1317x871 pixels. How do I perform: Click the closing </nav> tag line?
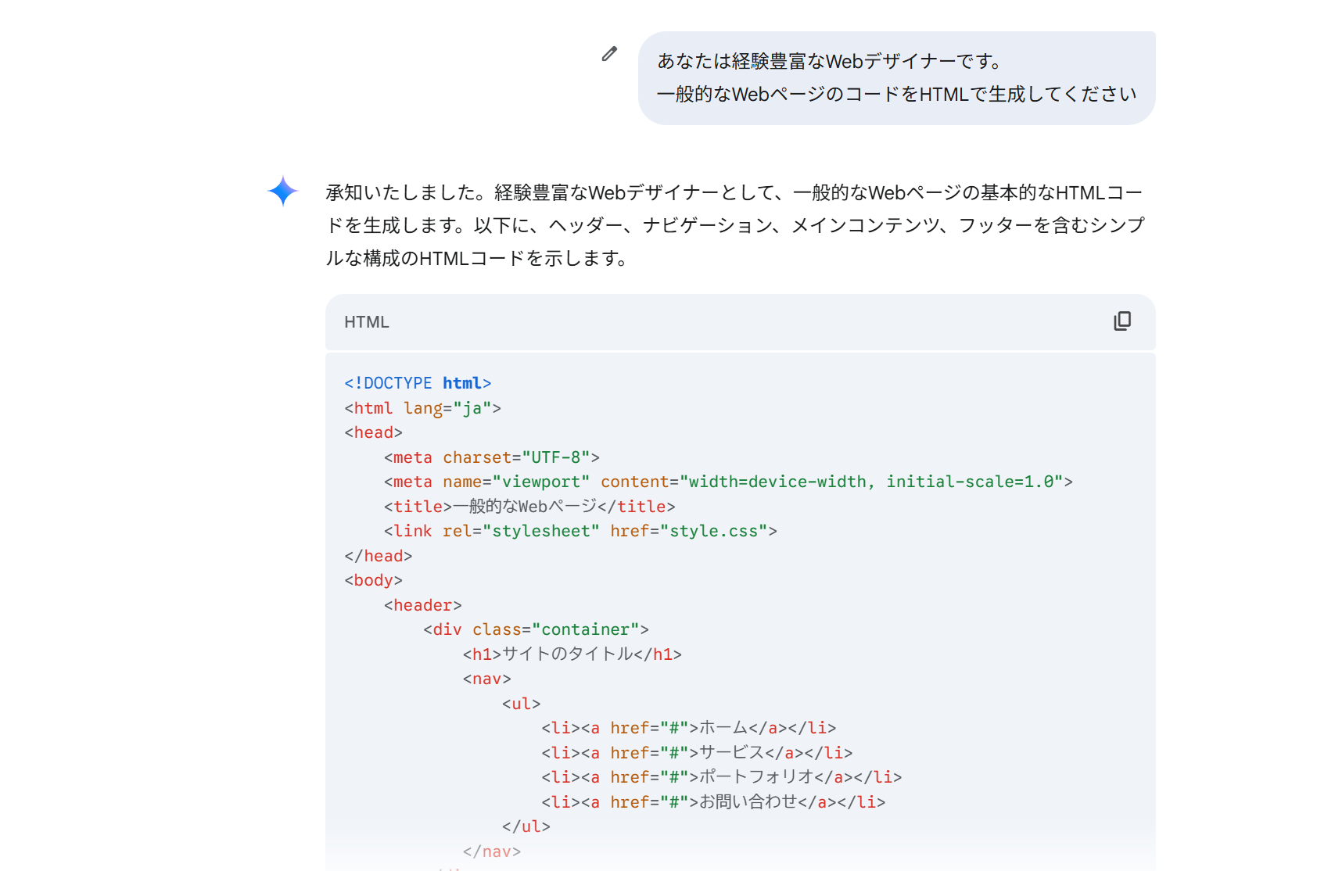point(491,851)
